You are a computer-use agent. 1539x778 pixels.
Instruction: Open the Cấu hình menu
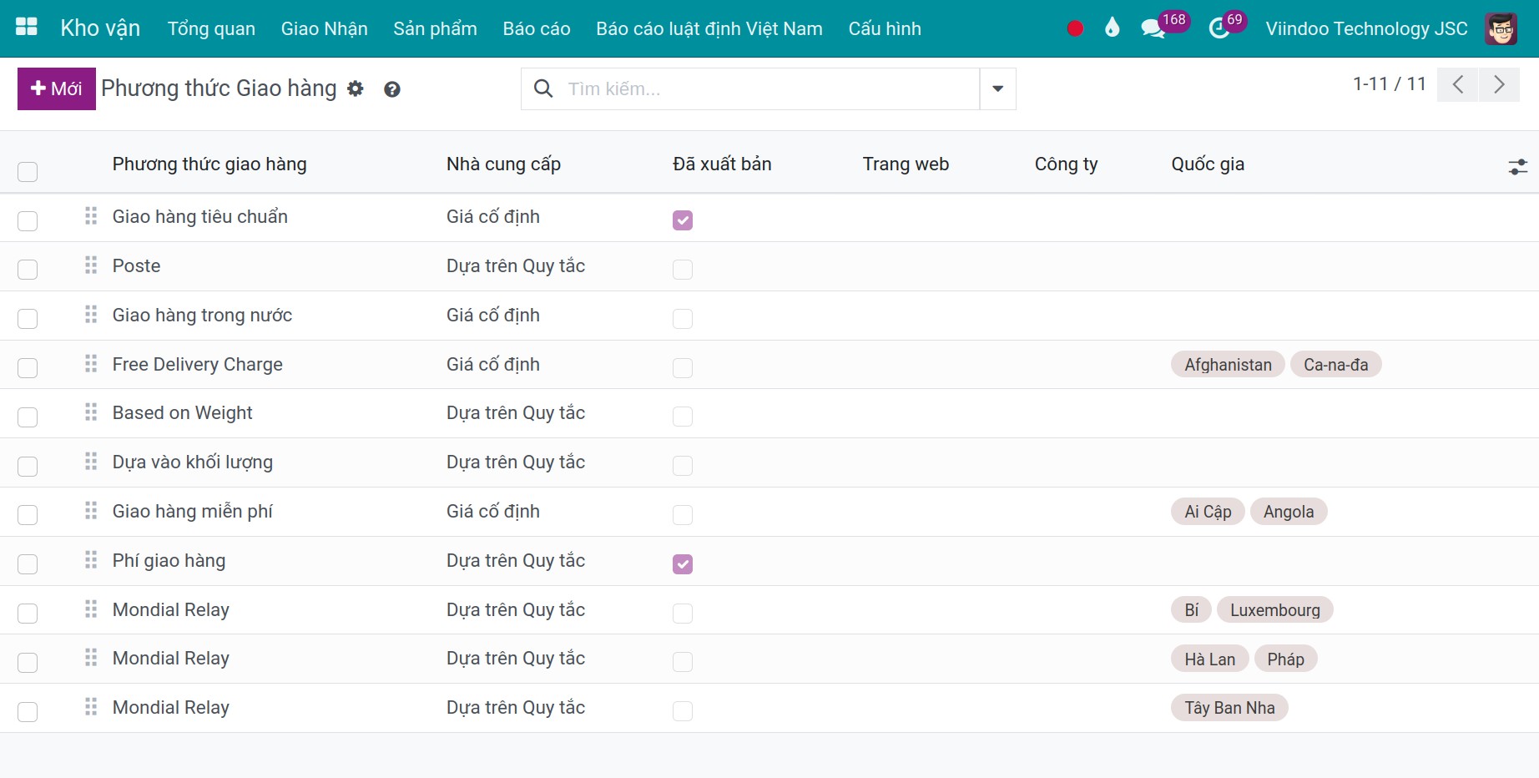[885, 28]
